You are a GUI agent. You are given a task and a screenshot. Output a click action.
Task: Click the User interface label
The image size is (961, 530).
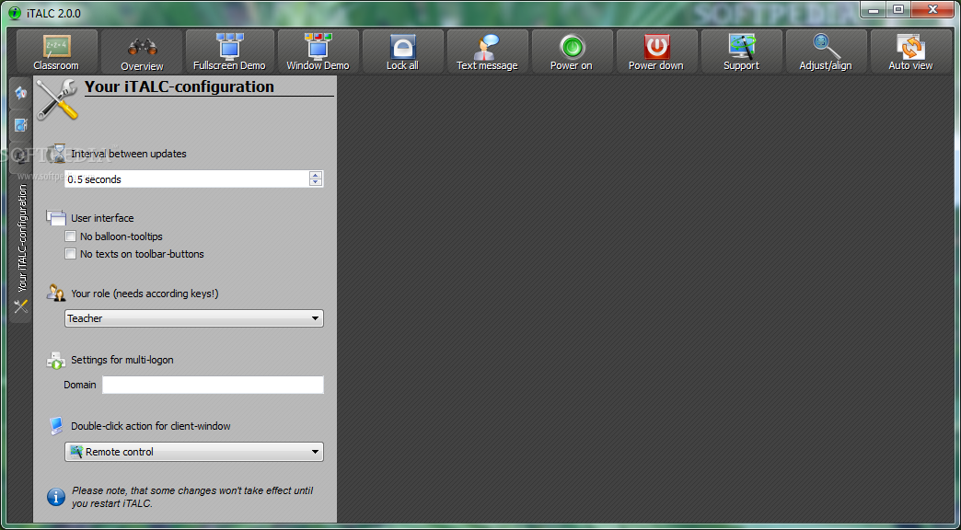click(x=102, y=218)
